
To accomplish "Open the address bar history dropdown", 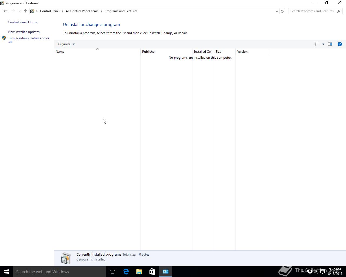I will pos(277,11).
